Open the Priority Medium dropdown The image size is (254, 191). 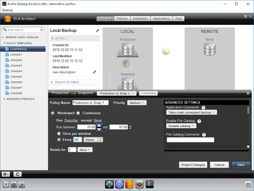point(137,103)
